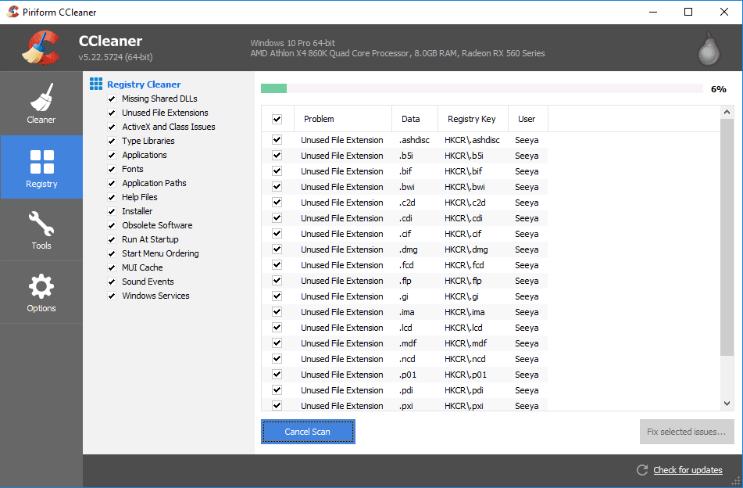Select the HKCR\.c2d registry key cell
Image resolution: width=743 pixels, height=488 pixels.
(x=465, y=203)
